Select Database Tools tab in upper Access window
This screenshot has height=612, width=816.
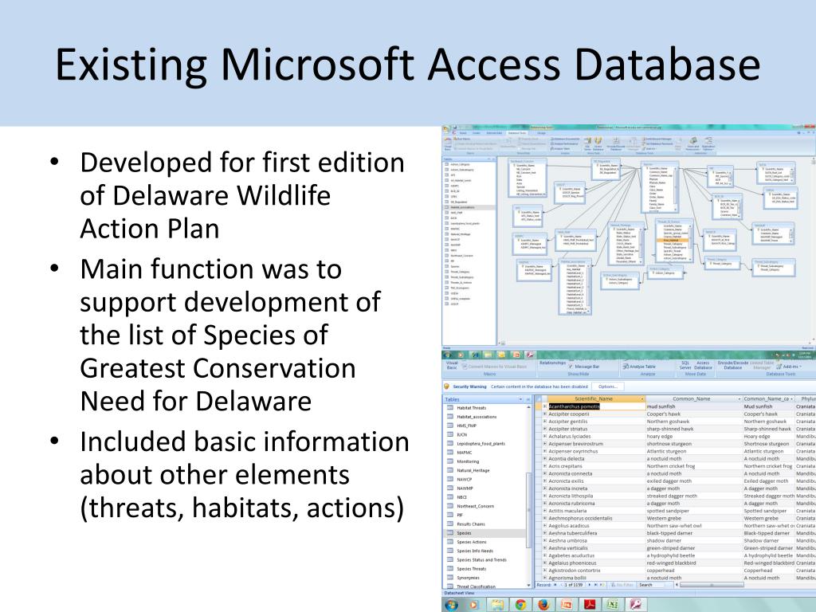(x=516, y=133)
